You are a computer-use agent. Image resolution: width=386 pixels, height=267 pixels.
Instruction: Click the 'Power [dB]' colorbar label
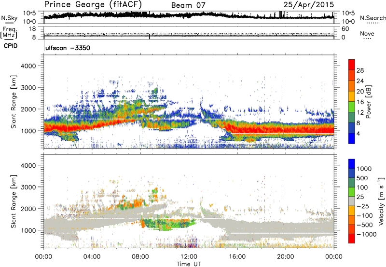click(x=369, y=102)
